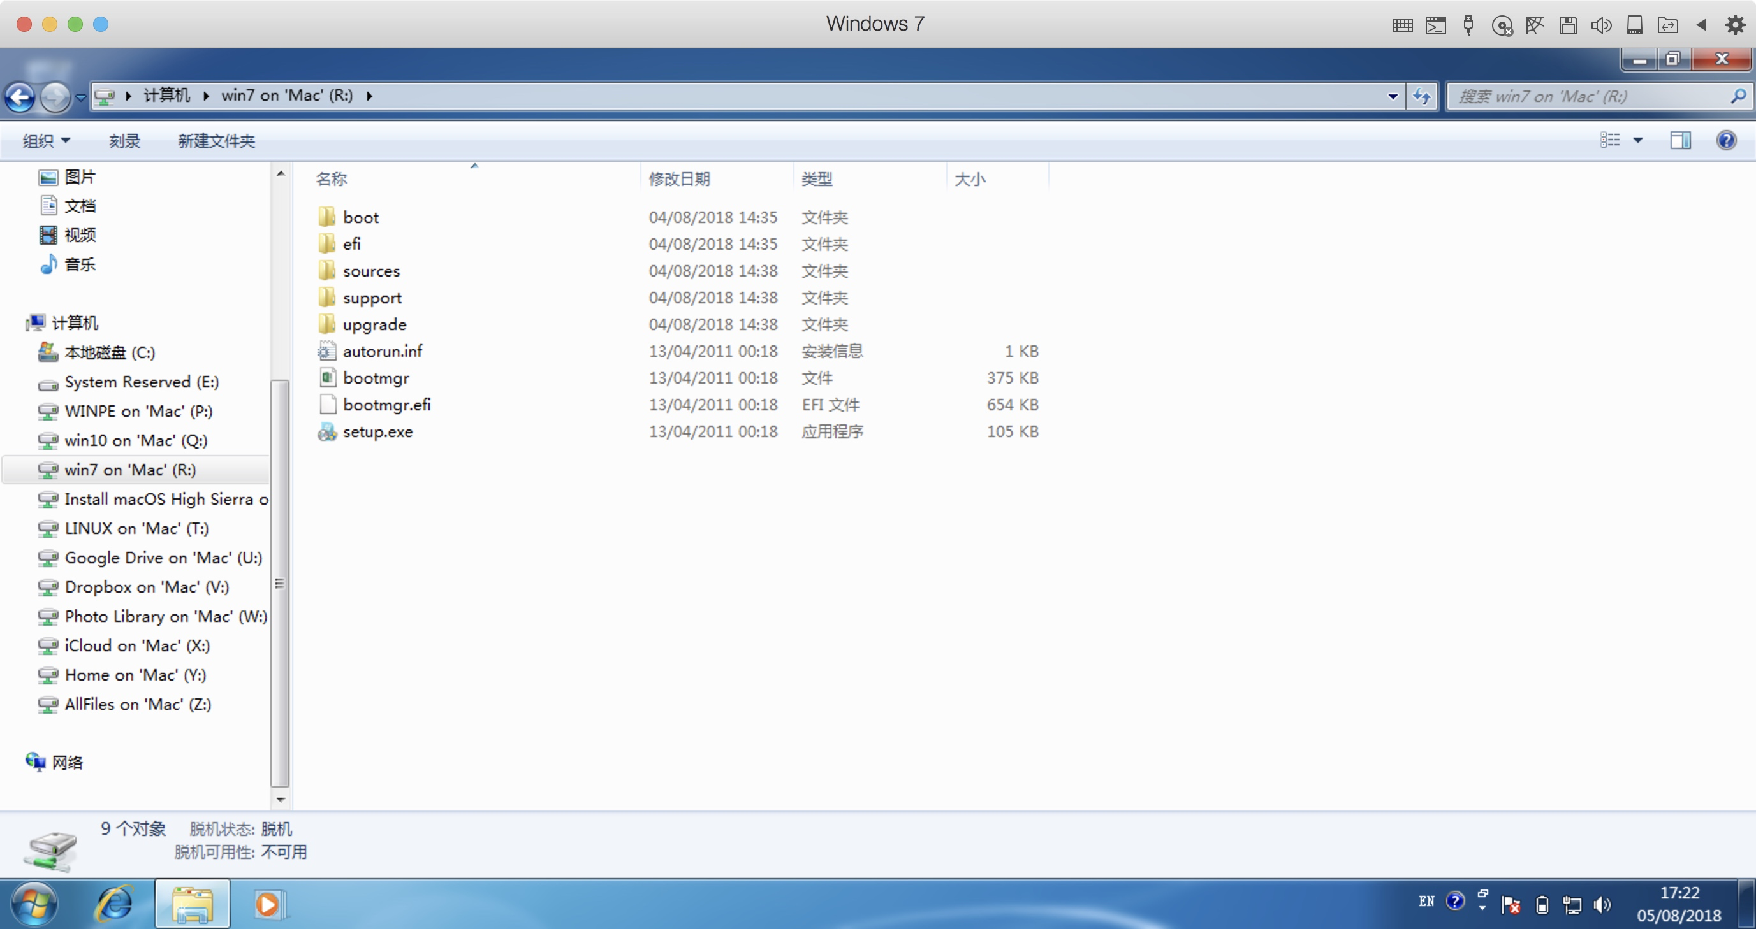The height and width of the screenshot is (929, 1756).
Task: Click the 新建文件夹 button
Action: 216,141
